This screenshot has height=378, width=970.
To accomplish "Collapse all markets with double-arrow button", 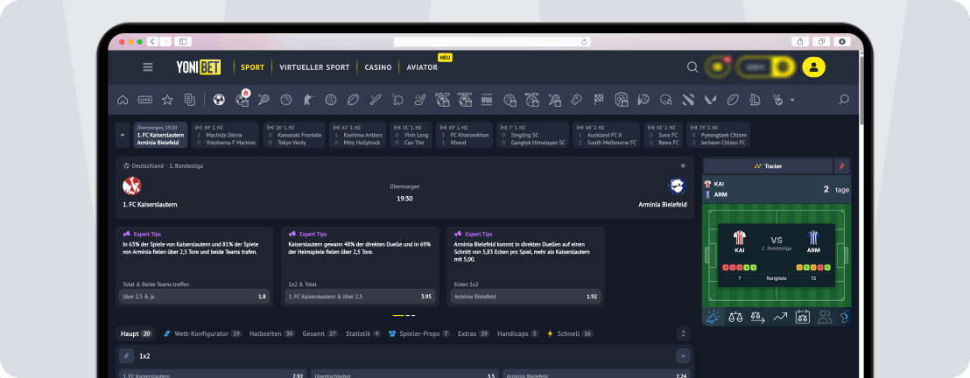I will click(x=683, y=333).
